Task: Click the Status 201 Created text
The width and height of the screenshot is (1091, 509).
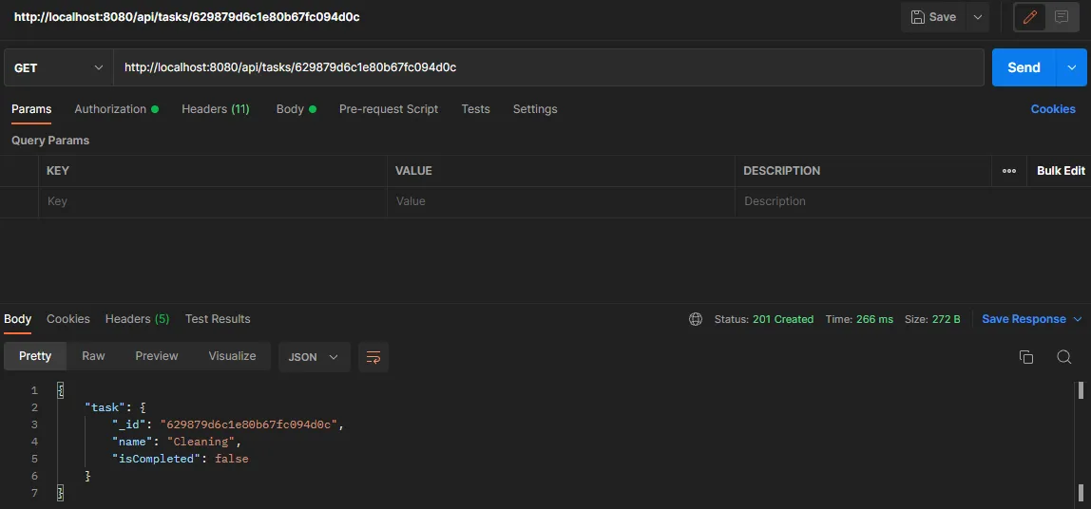Action: [x=764, y=319]
